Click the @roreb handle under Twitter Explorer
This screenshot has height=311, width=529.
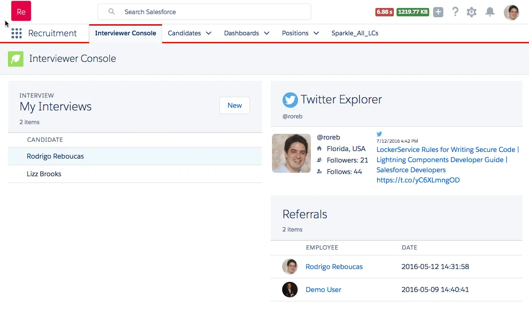pos(292,117)
